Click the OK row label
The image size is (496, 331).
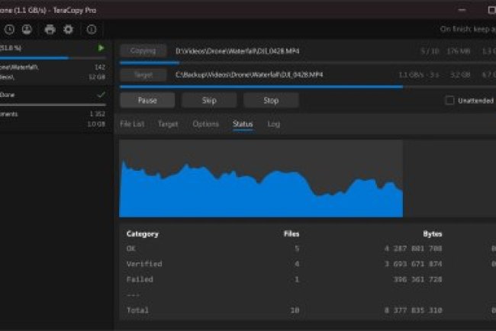click(131, 249)
